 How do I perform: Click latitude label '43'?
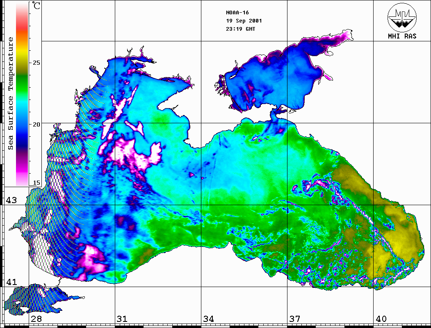coord(11,200)
